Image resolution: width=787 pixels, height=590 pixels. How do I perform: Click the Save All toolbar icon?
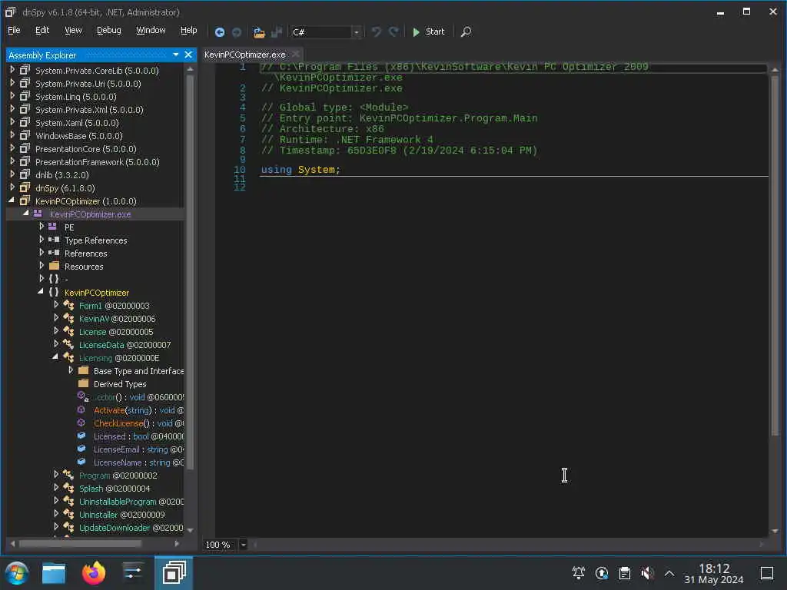(x=277, y=32)
